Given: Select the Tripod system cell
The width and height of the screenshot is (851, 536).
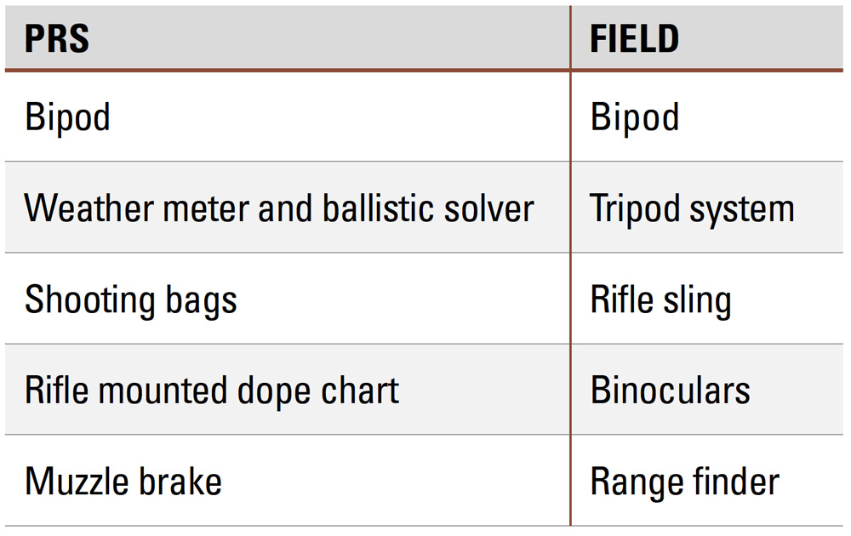Looking at the screenshot, I should click(707, 208).
